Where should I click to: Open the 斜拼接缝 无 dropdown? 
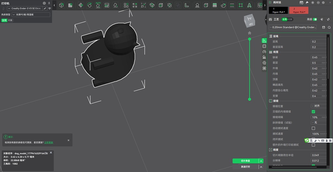[319, 122]
